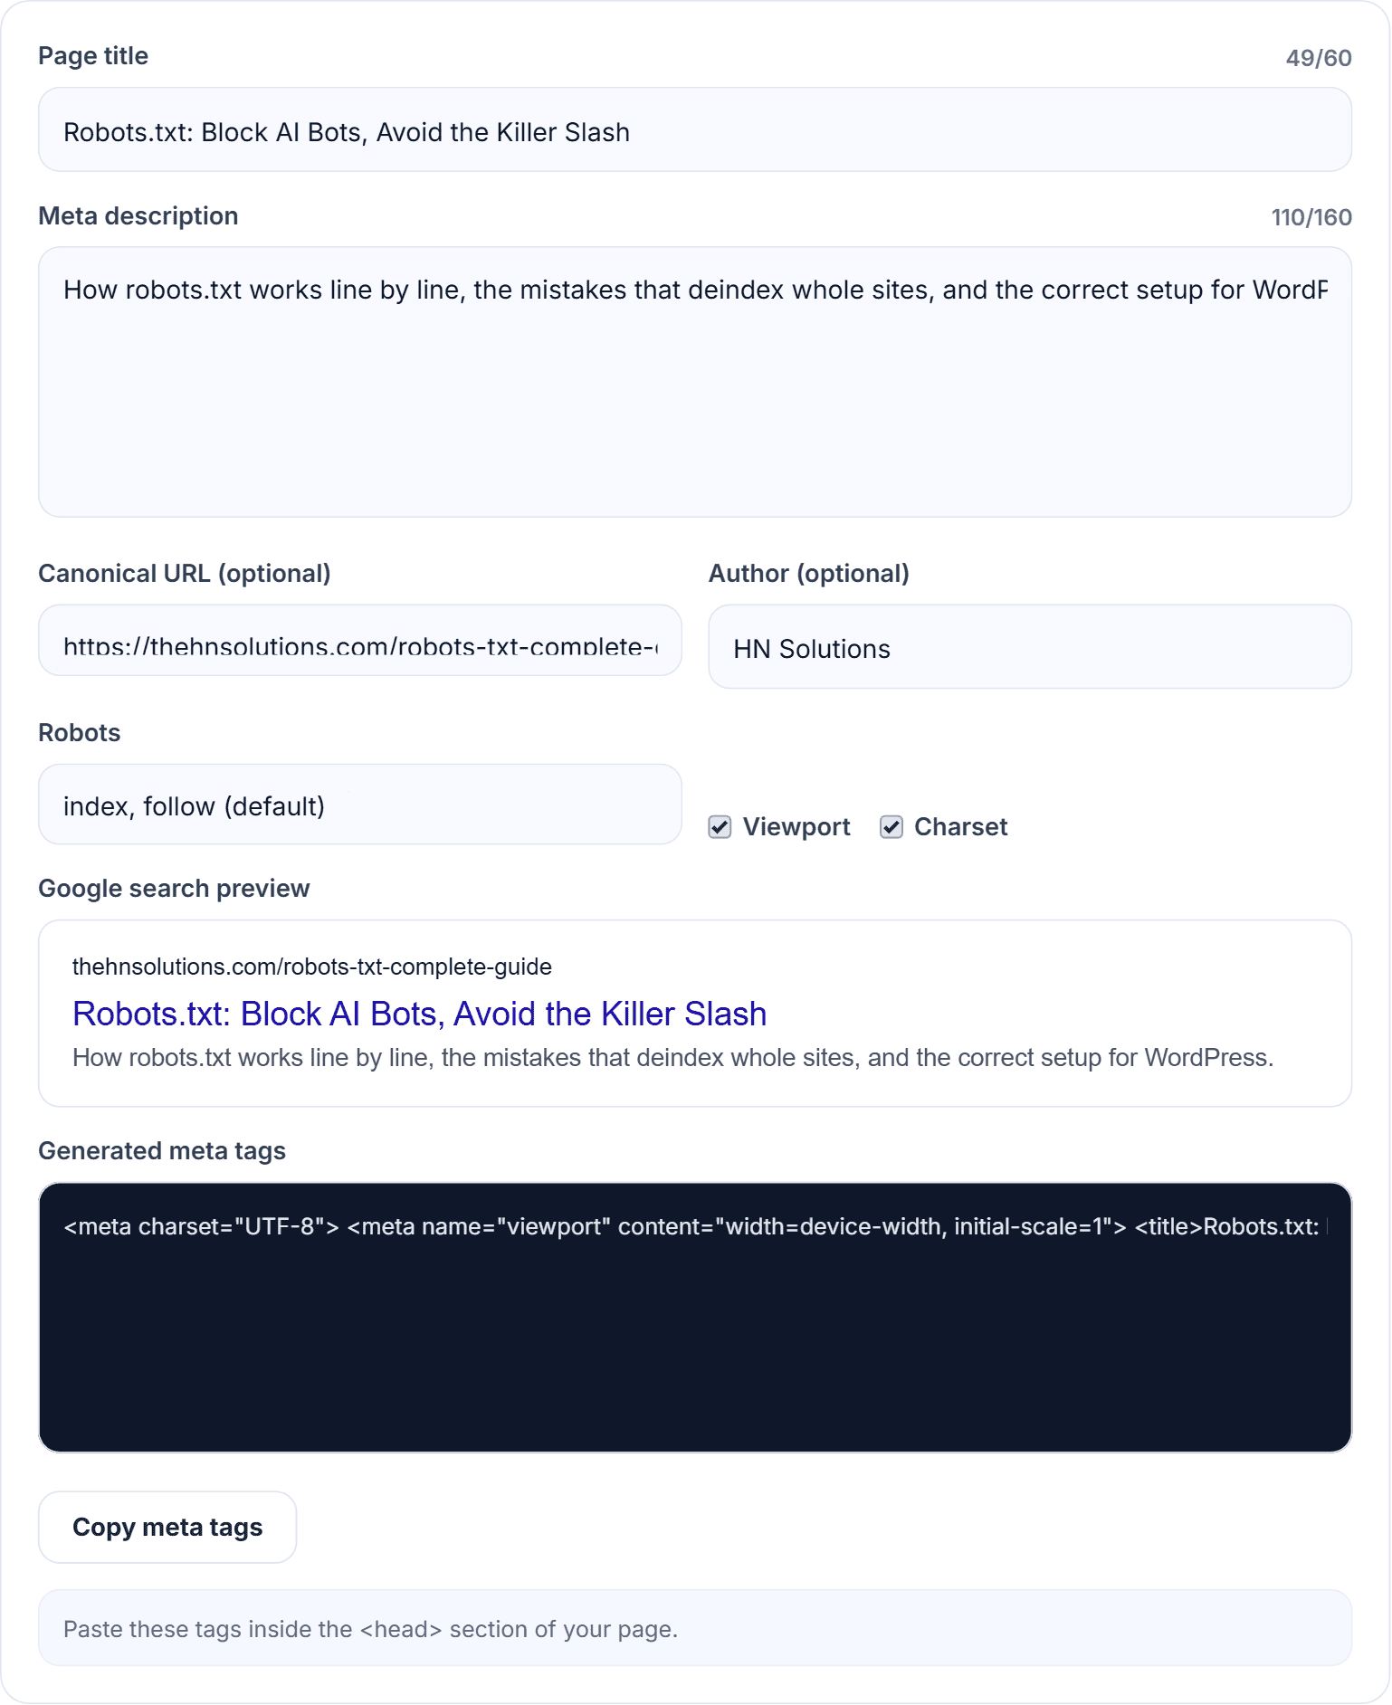Screen dimensions: 1392x1705
Task: Click the 110/160 description character counter
Action: pos(1311,217)
